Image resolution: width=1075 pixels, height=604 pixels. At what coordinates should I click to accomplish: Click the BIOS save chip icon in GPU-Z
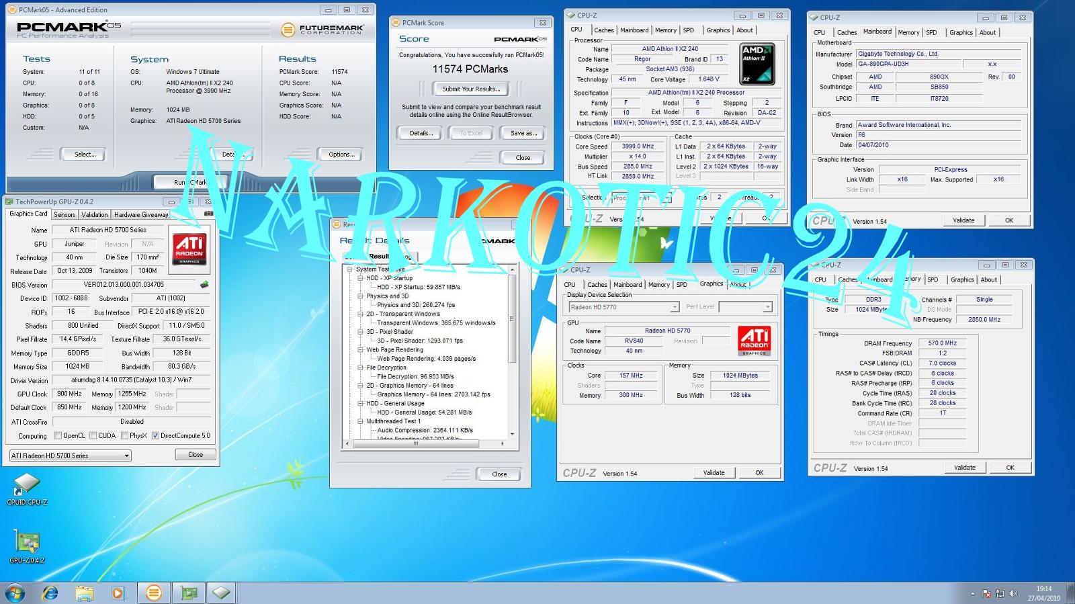pos(204,284)
